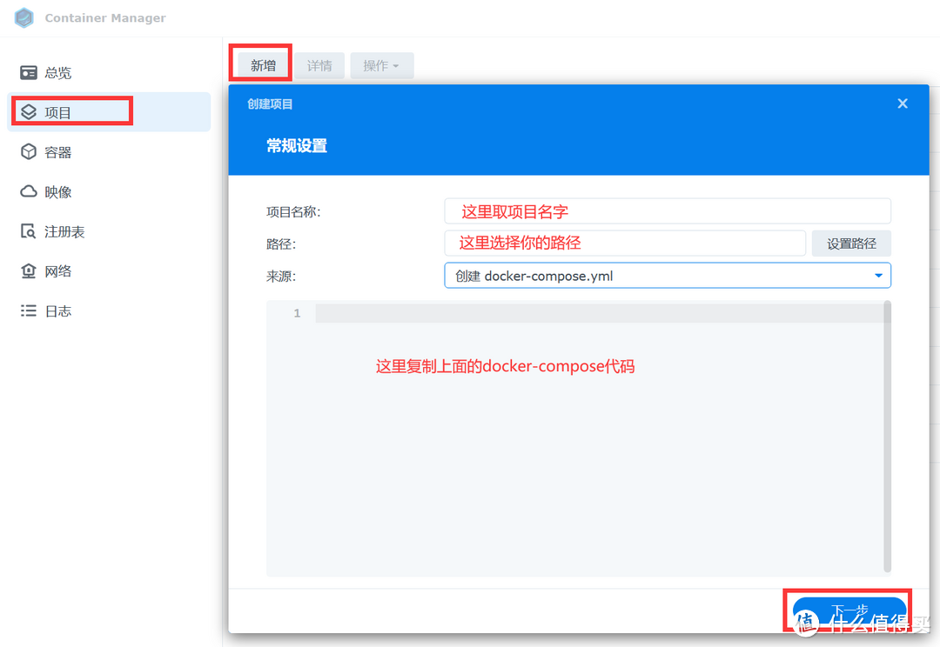Select the 项目 sidebar icon
The height and width of the screenshot is (647, 940).
point(58,111)
